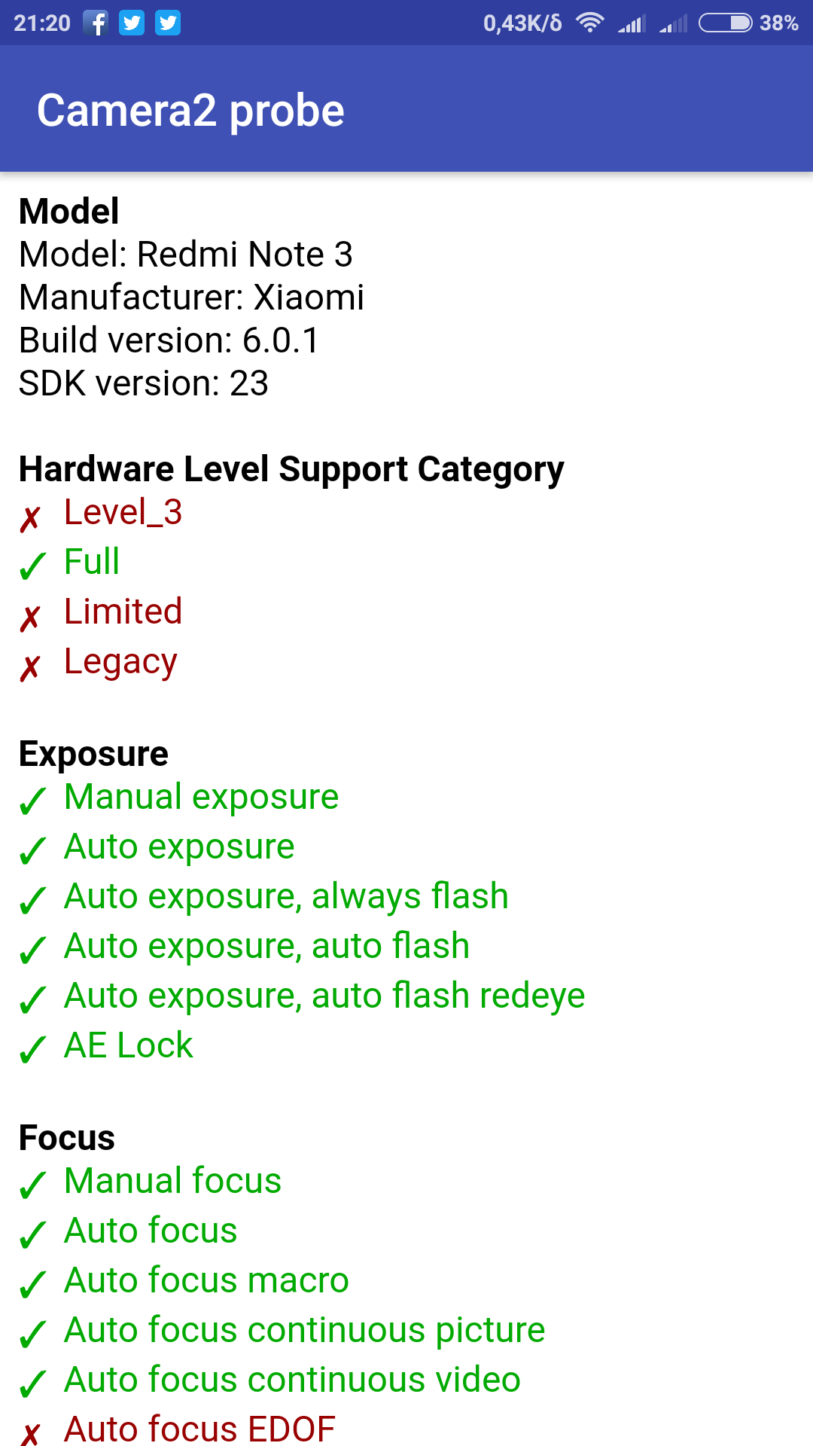Viewport: 813px width, 1446px height.
Task: Tap the Camera2 probe title
Action: (190, 111)
